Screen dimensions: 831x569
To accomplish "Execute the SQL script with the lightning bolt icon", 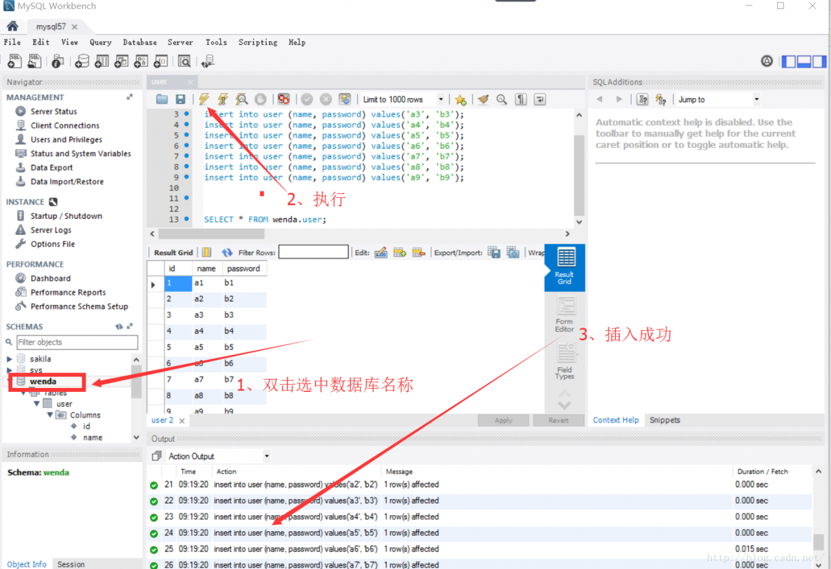I will tap(204, 99).
